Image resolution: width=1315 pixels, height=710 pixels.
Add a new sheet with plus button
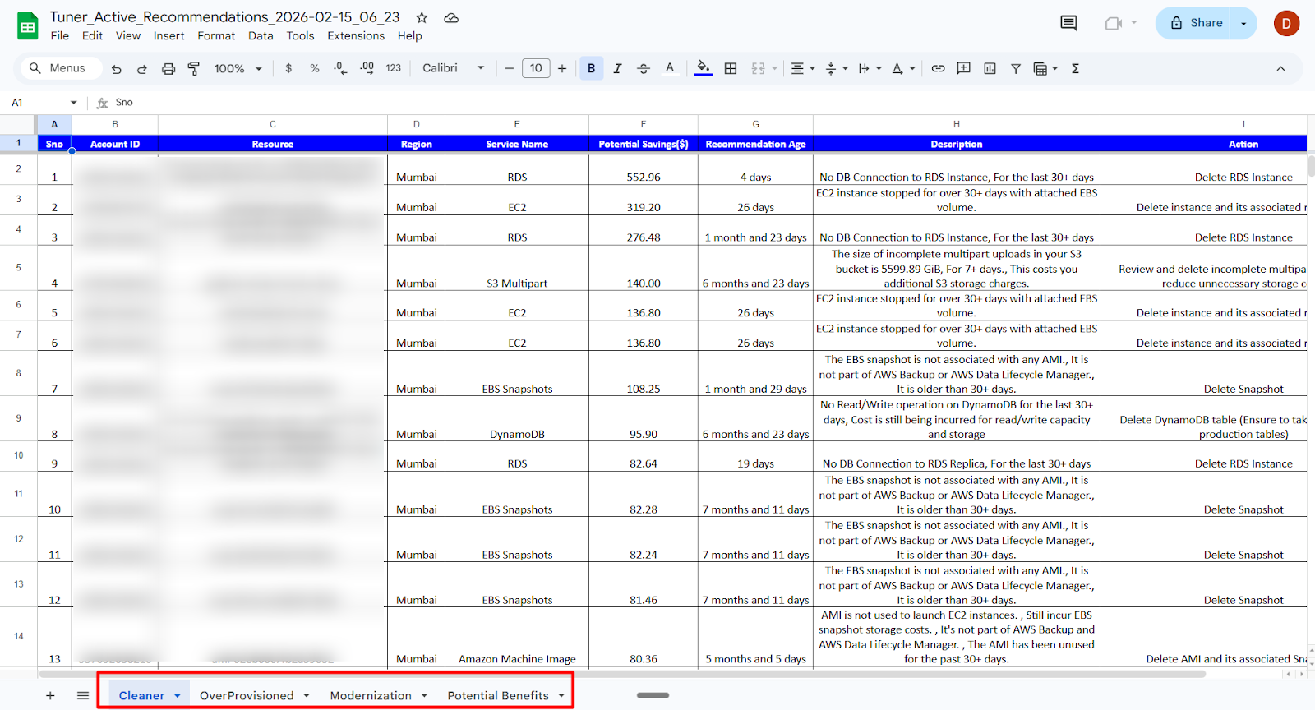[50, 696]
